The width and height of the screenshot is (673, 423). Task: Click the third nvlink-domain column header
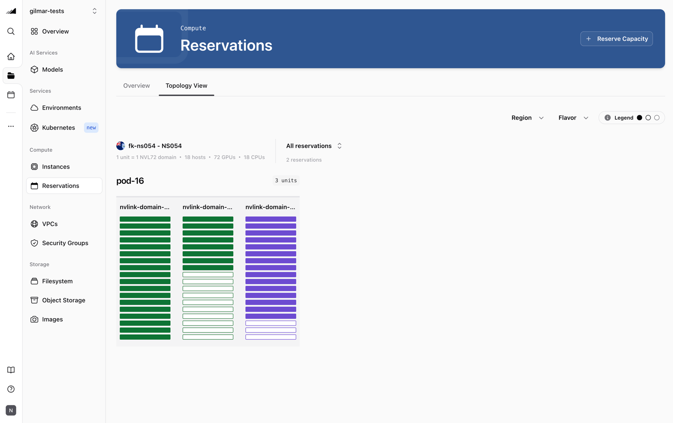[x=271, y=207]
